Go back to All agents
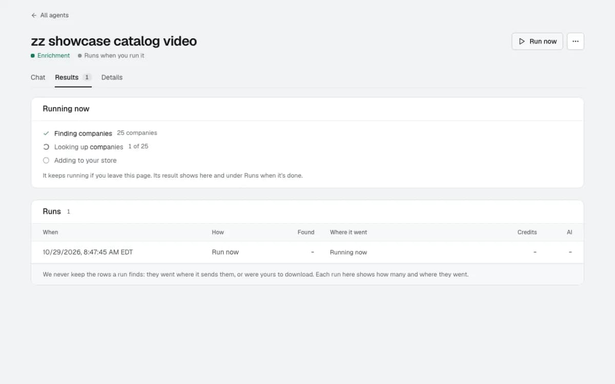615x384 pixels. [50, 15]
